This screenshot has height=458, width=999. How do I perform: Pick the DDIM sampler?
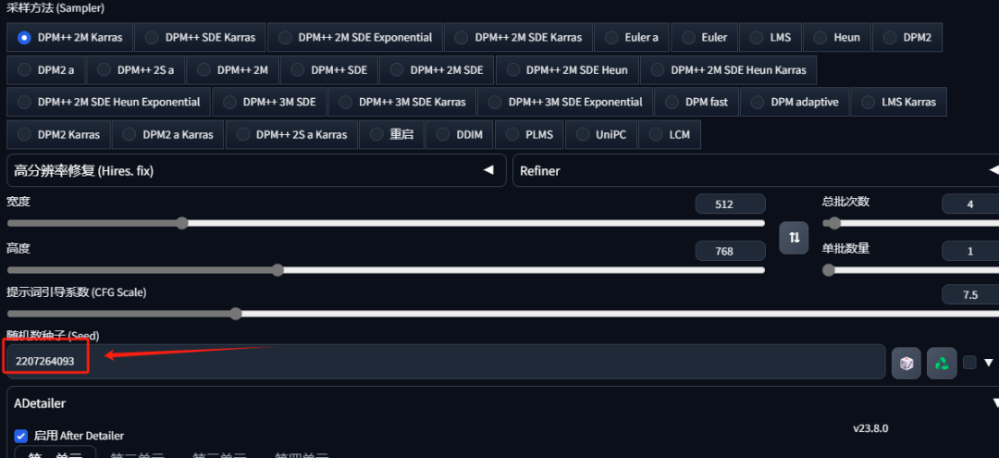[x=460, y=134]
